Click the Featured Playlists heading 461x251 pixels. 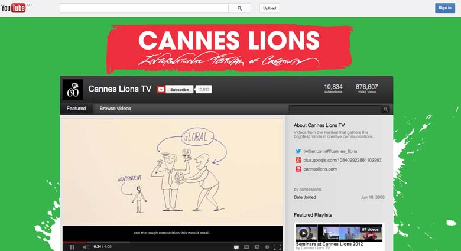tap(313, 215)
